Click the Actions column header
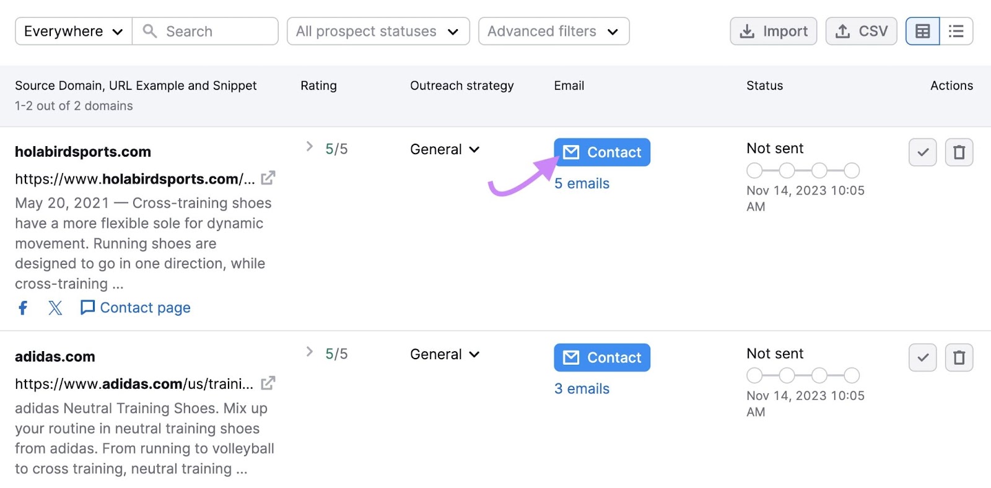 (951, 85)
